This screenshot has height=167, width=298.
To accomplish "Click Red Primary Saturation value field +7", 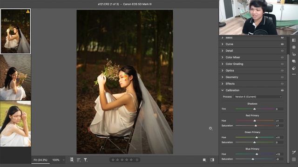I will (279, 126).
